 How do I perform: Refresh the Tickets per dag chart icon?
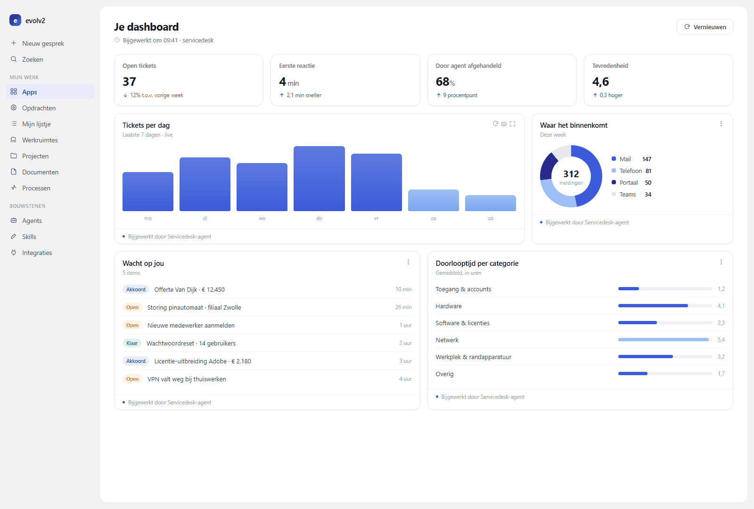(x=495, y=123)
